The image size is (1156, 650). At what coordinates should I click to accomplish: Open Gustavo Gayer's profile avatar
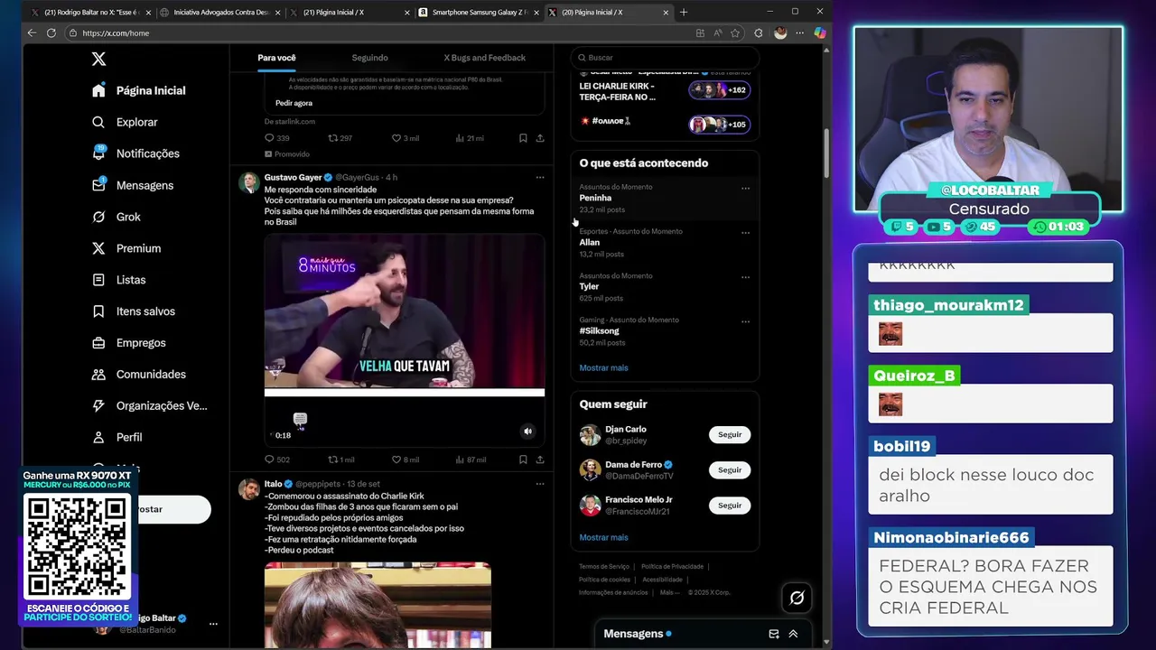(248, 183)
